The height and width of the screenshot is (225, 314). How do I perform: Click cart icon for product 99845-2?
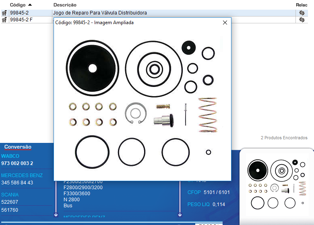click(4, 13)
